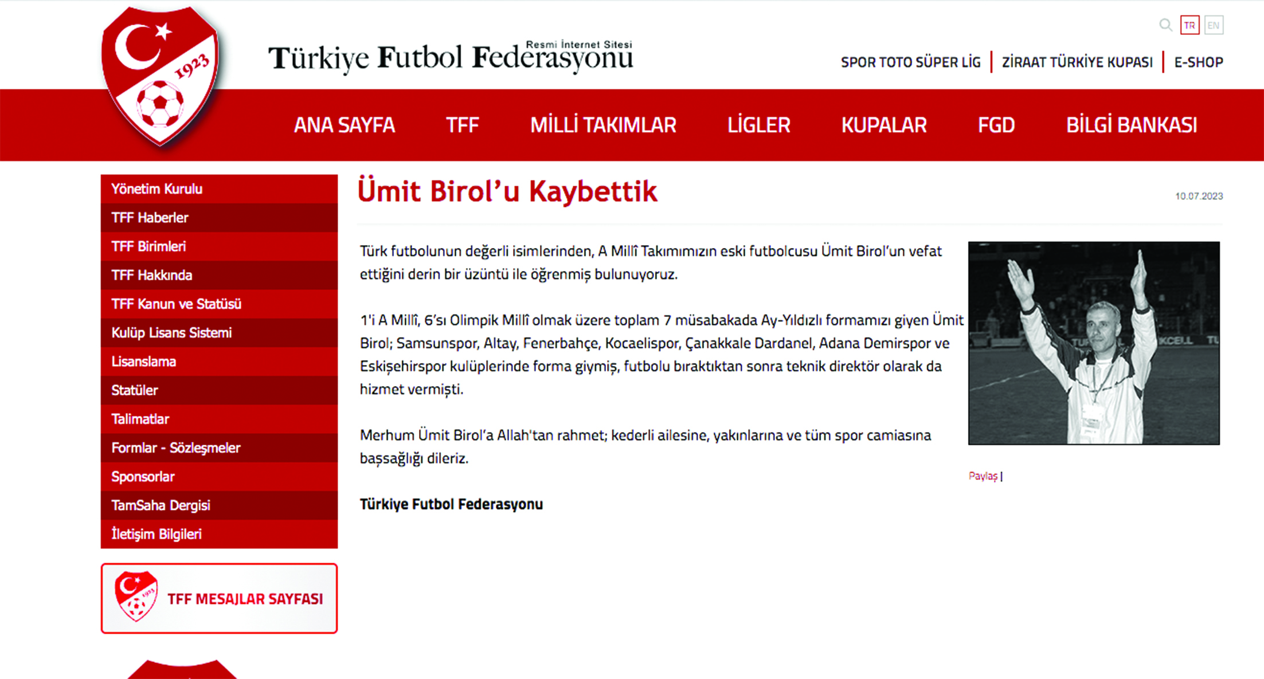Screen dimensions: 1264x679
Task: Open LİGLER menu
Action: click(759, 125)
